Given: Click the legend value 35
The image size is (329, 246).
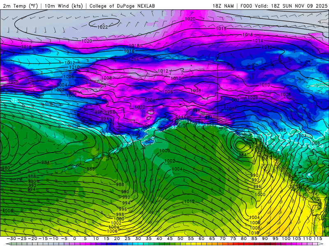Looking at the screenshot, I should (148, 239).
